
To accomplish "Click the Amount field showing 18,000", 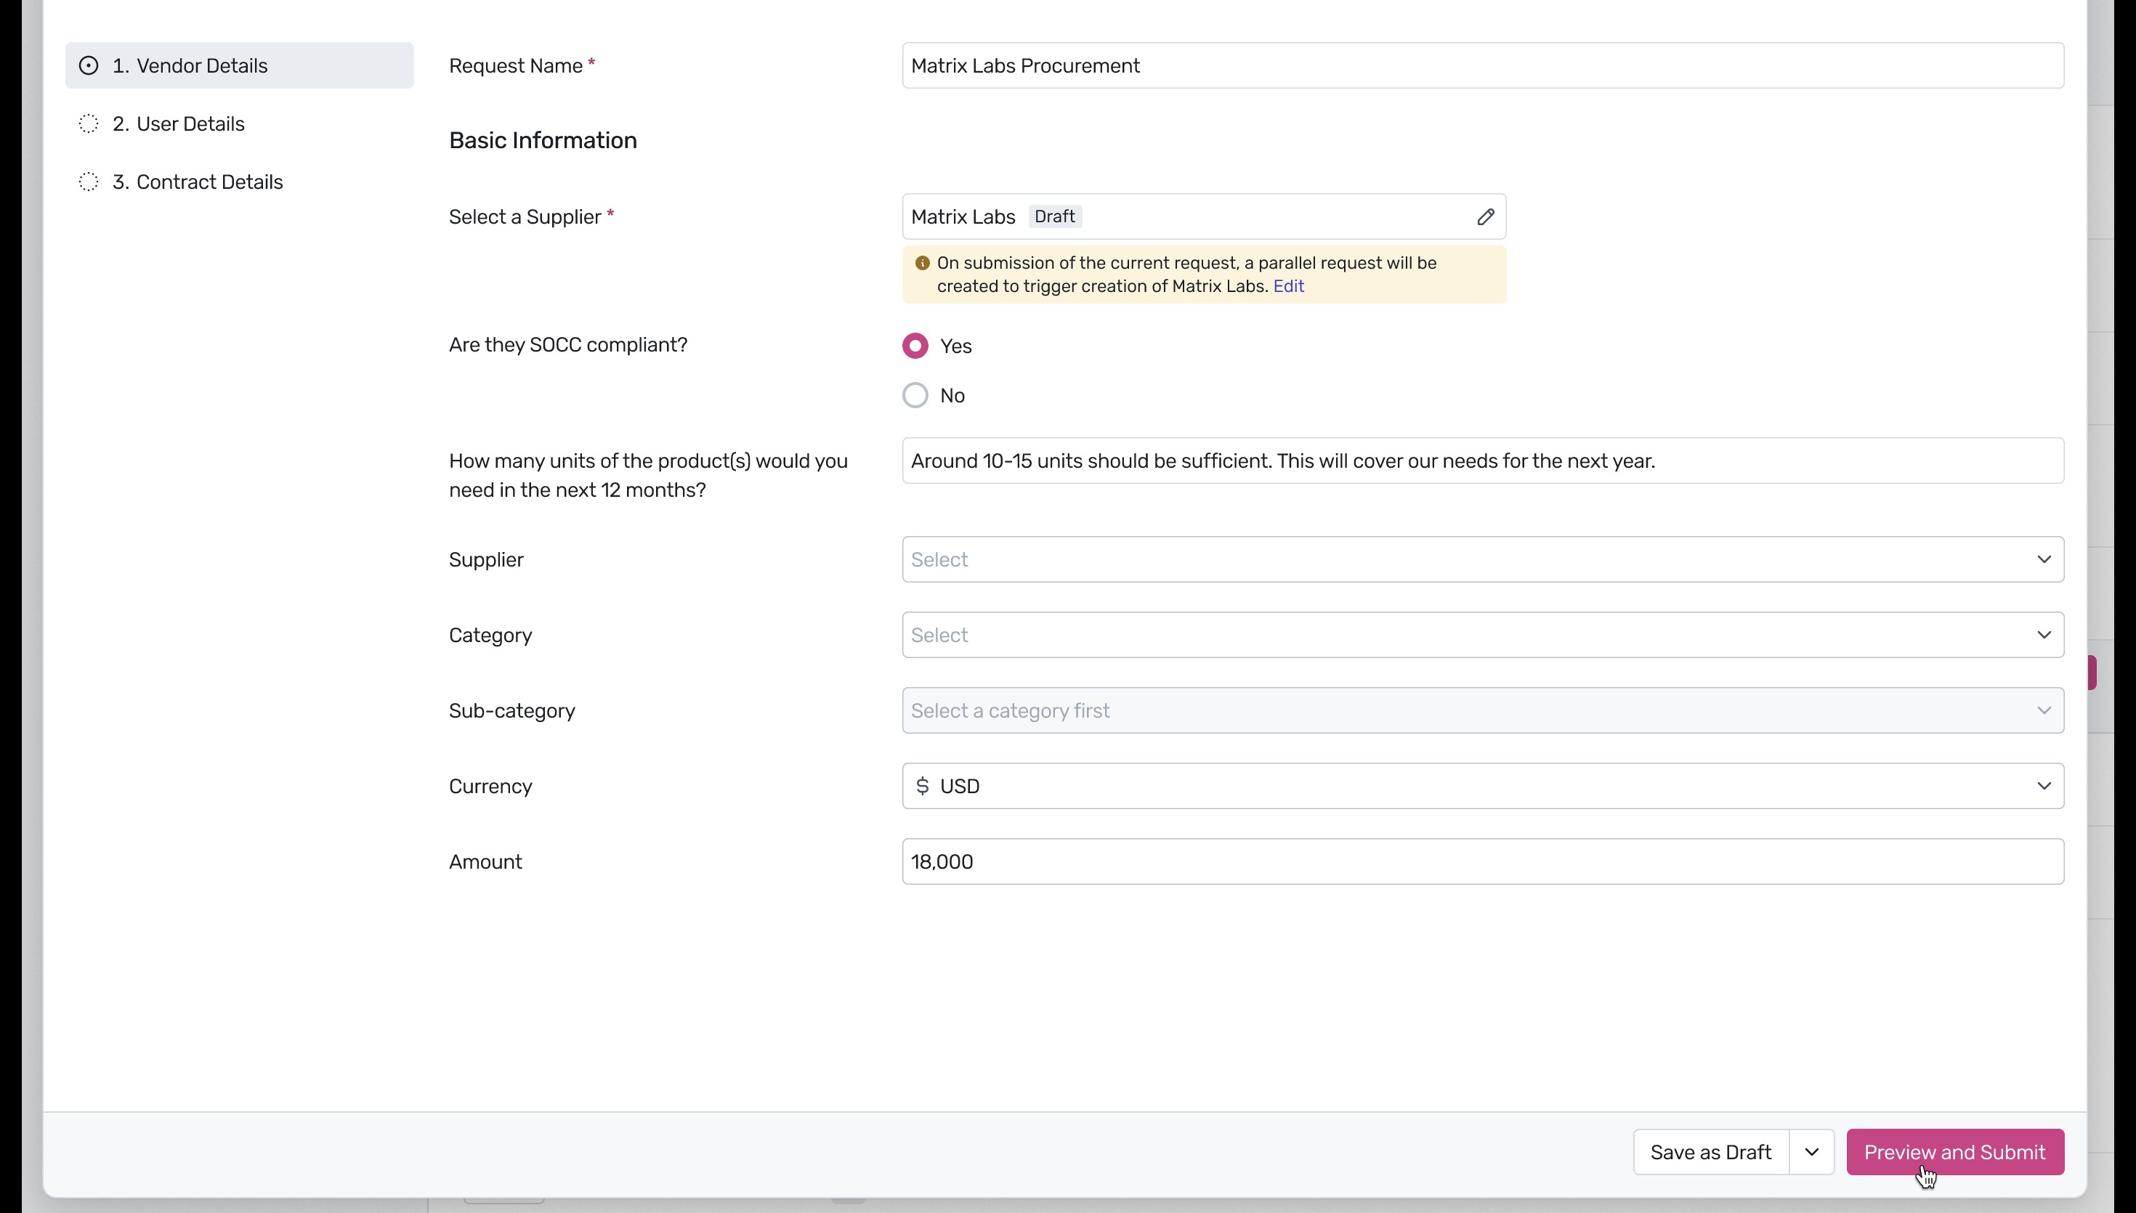I will [1483, 861].
